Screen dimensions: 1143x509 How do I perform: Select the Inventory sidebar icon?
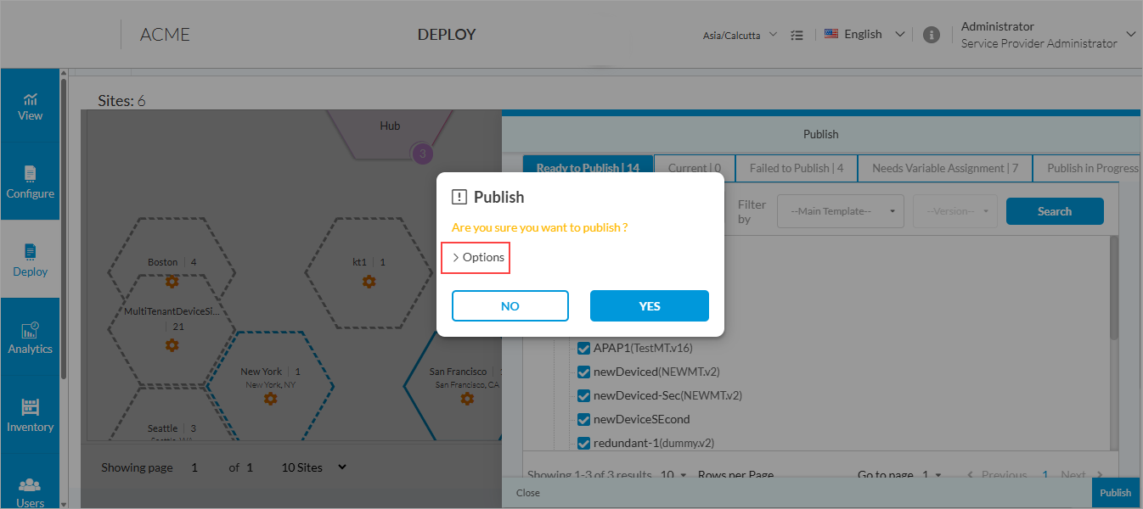(x=30, y=414)
